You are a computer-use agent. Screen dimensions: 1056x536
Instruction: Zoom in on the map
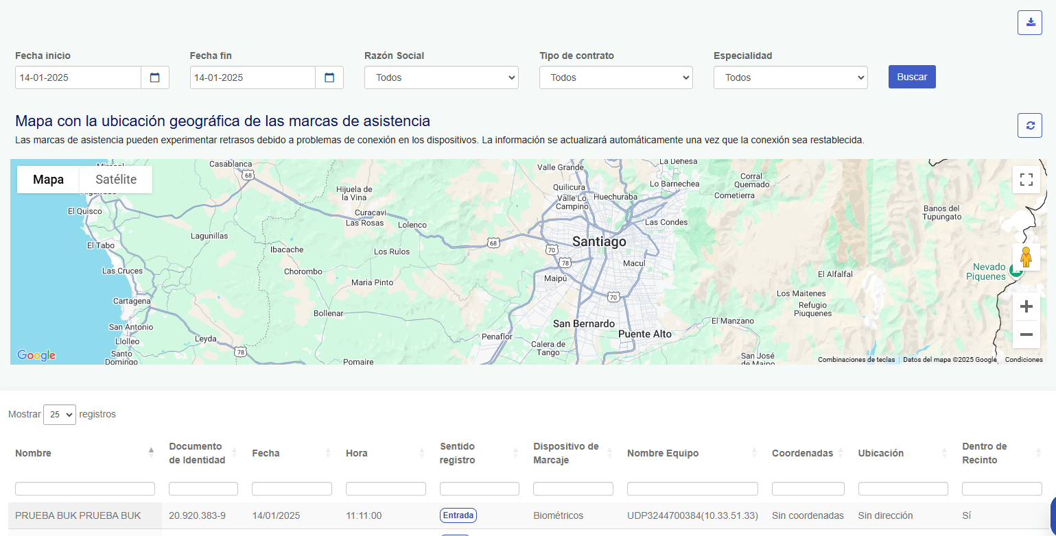(x=1026, y=306)
